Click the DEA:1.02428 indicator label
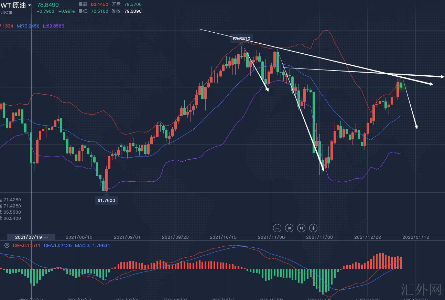This screenshot has height=300, width=445. coord(58,245)
